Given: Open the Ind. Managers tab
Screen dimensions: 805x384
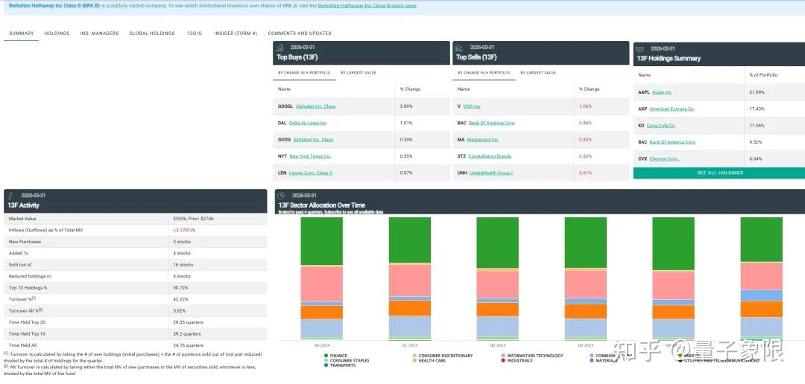Looking at the screenshot, I should click(x=99, y=33).
